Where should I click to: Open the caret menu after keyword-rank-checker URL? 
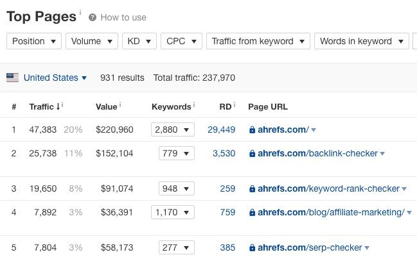(x=404, y=189)
